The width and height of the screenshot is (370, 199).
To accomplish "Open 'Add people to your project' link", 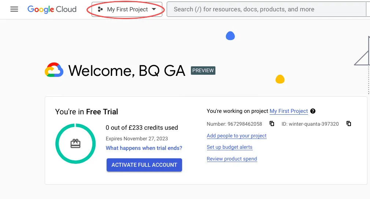I will [x=237, y=136].
